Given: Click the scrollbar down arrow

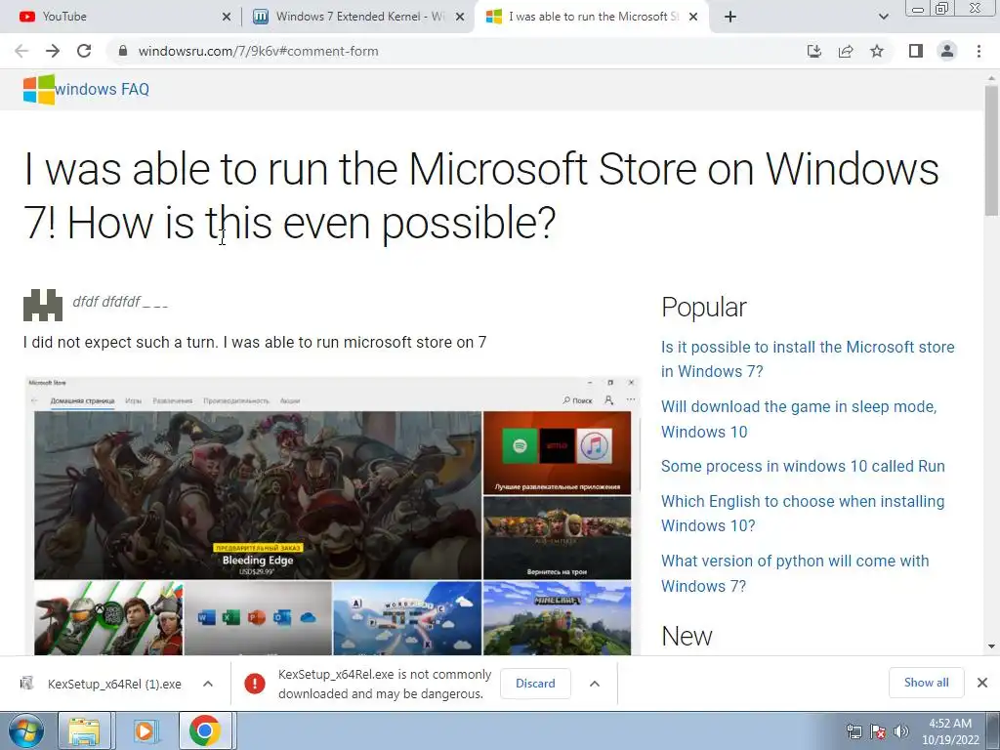Looking at the screenshot, I should [x=991, y=646].
